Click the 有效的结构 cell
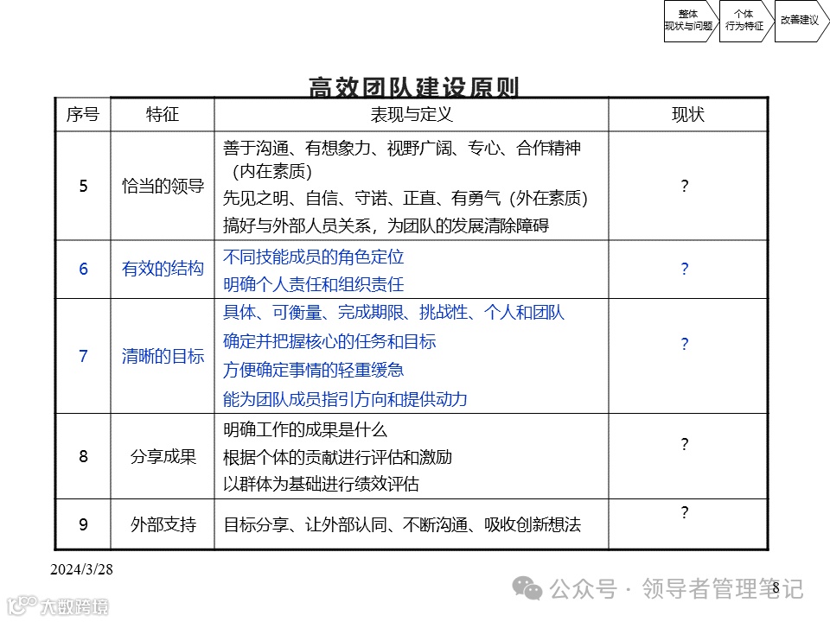 163,269
